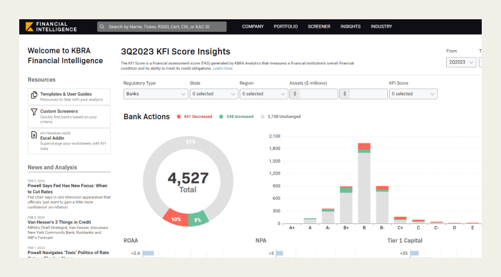Expand the State filter dropdown
Viewport: 501px width, 277px height.
click(x=214, y=94)
